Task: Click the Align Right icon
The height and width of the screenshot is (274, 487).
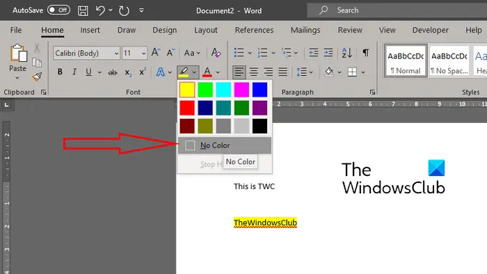Action: tap(268, 72)
